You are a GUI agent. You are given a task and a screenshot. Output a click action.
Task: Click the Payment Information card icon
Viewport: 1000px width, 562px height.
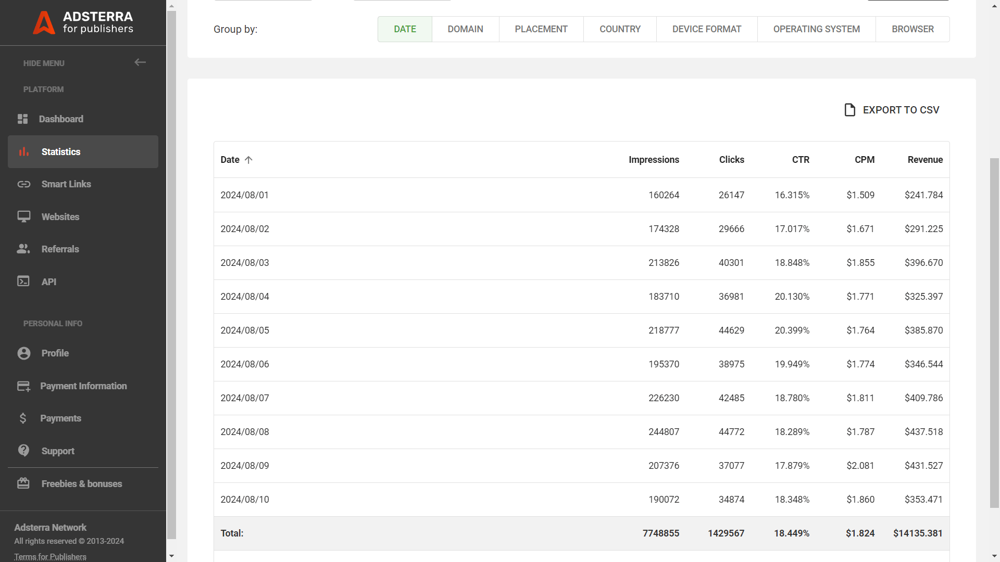pyautogui.click(x=23, y=386)
